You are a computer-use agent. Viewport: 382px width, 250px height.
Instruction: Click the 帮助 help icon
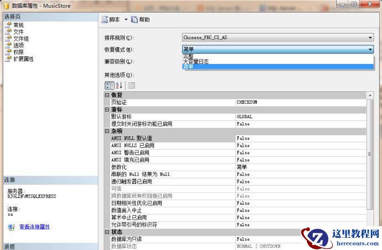[135, 20]
